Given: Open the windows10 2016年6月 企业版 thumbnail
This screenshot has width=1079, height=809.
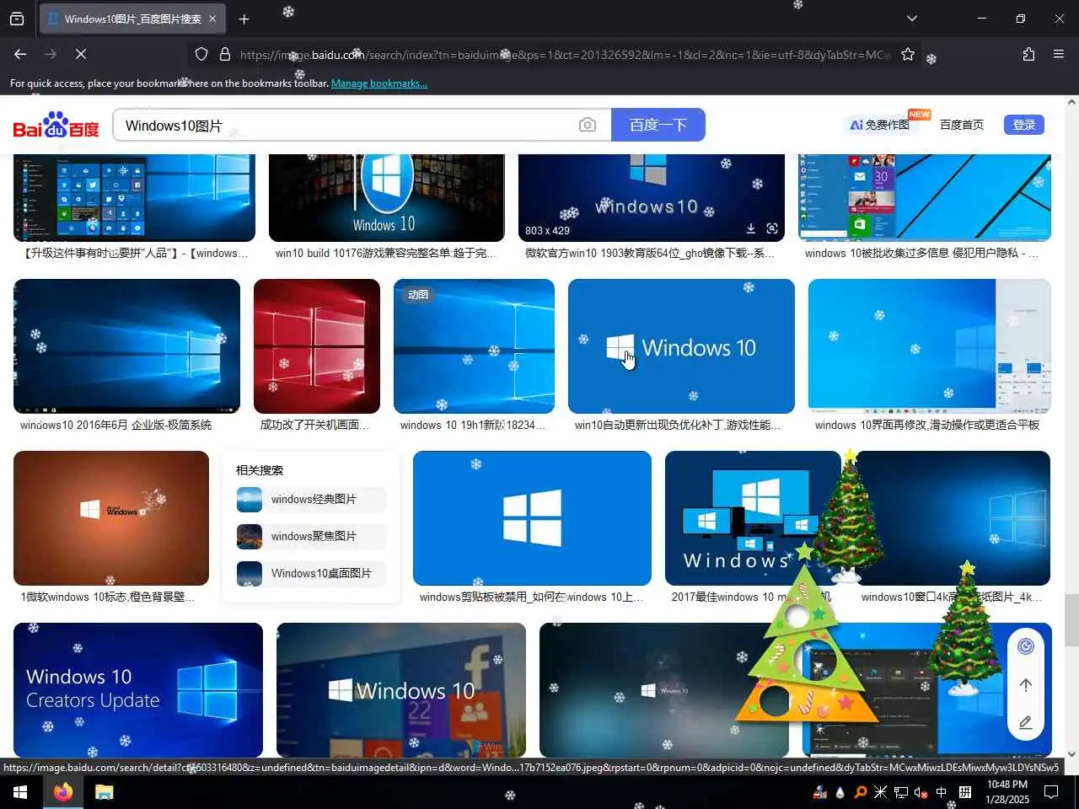Looking at the screenshot, I should coord(126,346).
